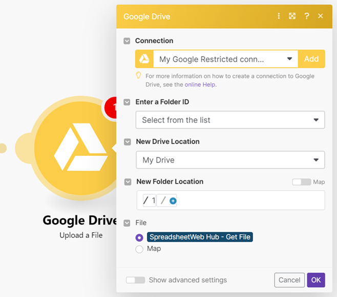This screenshot has width=337, height=297.
Task: Toggle the Map switch for New Folder Location
Action: pos(301,182)
